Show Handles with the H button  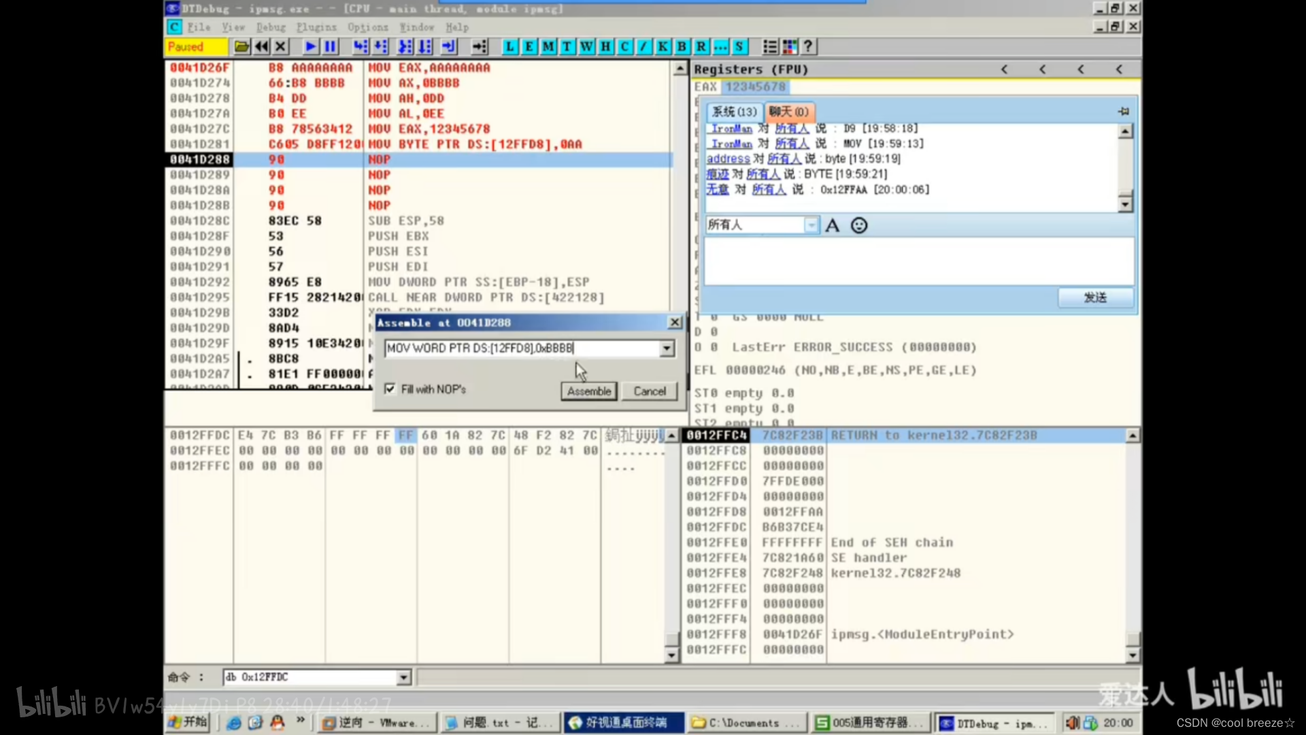tap(605, 46)
